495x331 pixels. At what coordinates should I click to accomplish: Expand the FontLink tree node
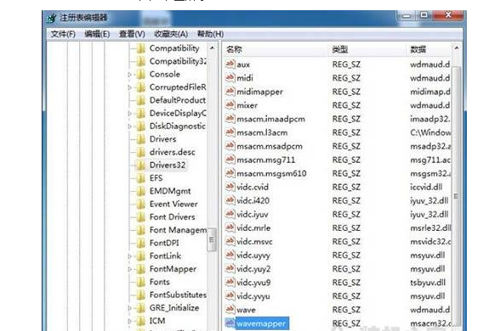click(129, 256)
